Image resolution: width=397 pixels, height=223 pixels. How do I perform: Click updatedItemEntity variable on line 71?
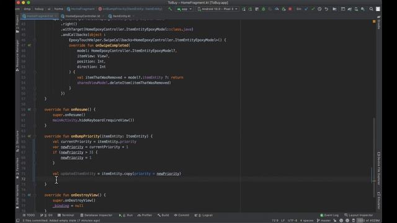tap(78, 173)
